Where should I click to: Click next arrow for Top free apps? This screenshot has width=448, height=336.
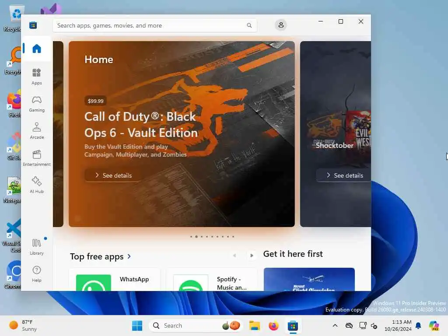[x=252, y=255]
